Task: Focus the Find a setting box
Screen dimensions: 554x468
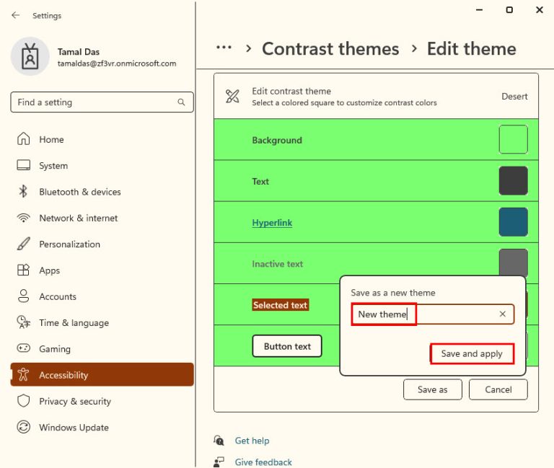Action: point(102,102)
